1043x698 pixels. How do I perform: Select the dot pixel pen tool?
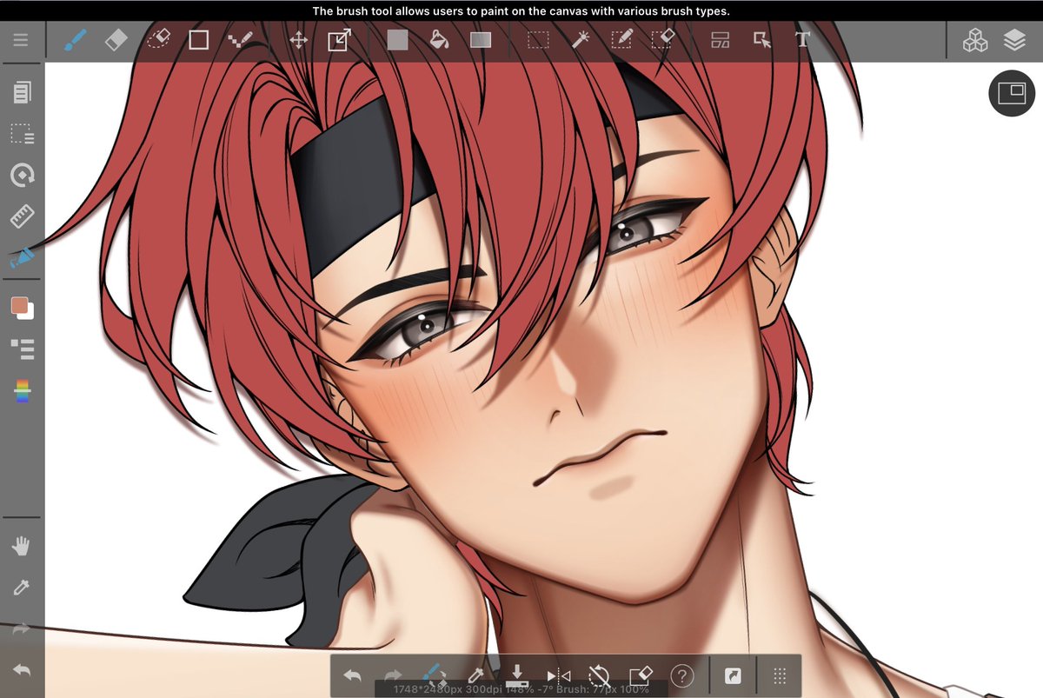click(240, 40)
